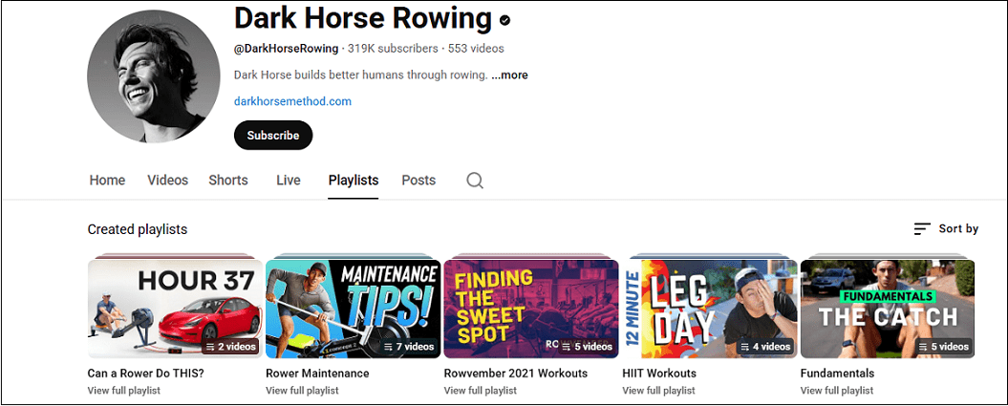Open the Shorts tab
Viewport: 1008px width, 406px height.
[228, 181]
